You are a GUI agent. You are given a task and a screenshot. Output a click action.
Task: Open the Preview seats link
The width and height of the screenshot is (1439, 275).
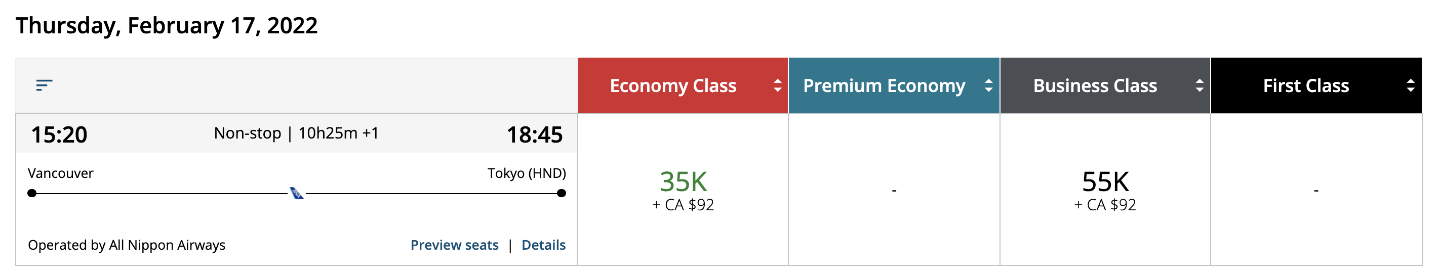[454, 245]
